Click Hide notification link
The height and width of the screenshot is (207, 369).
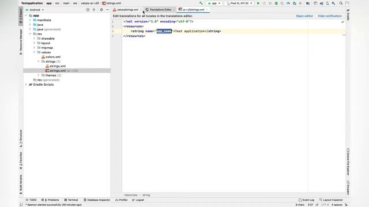coord(330,16)
